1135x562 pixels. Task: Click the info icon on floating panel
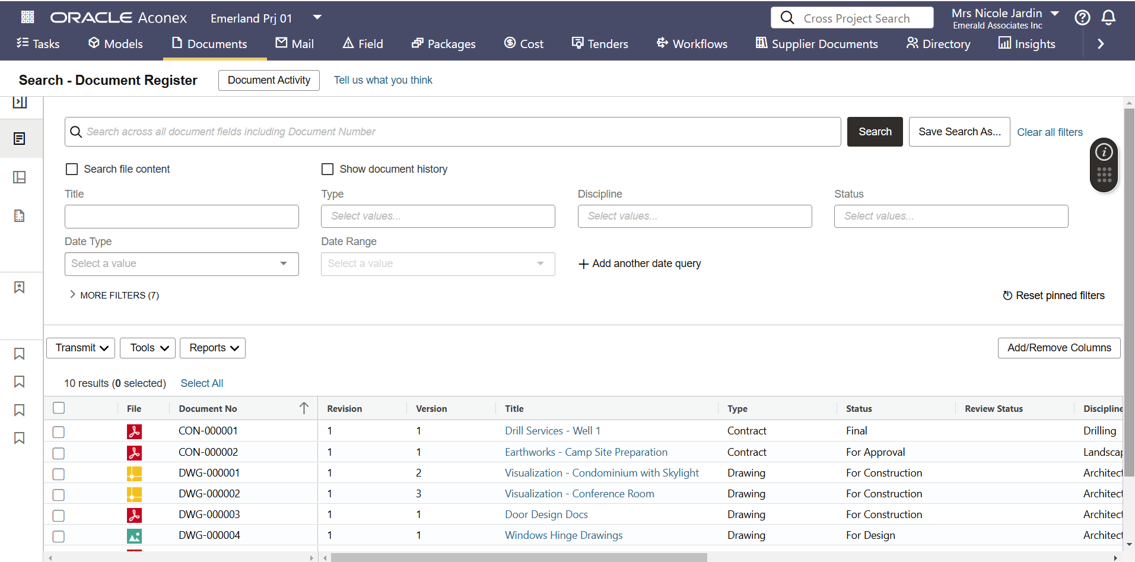[x=1104, y=153]
